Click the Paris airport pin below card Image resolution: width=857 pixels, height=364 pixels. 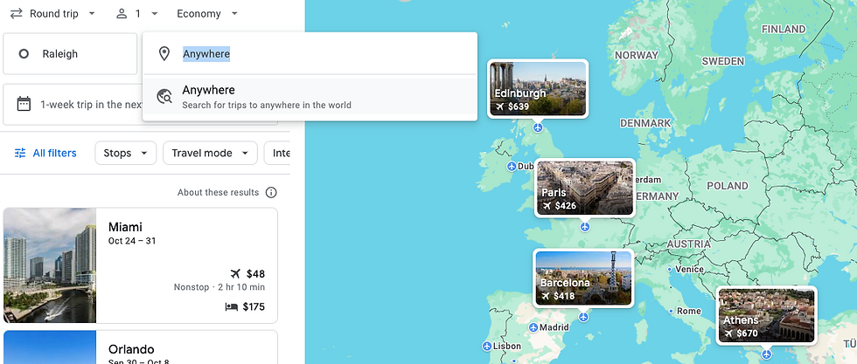pos(585,226)
